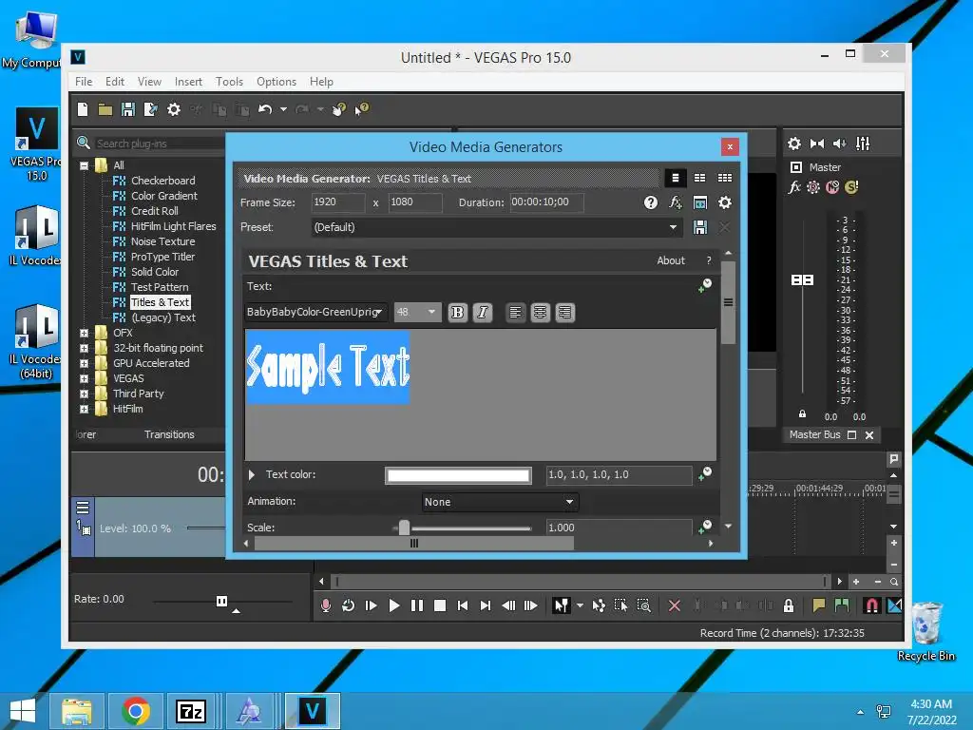Collapse the All plug-ins folder
The image size is (973, 730).
[x=85, y=165]
